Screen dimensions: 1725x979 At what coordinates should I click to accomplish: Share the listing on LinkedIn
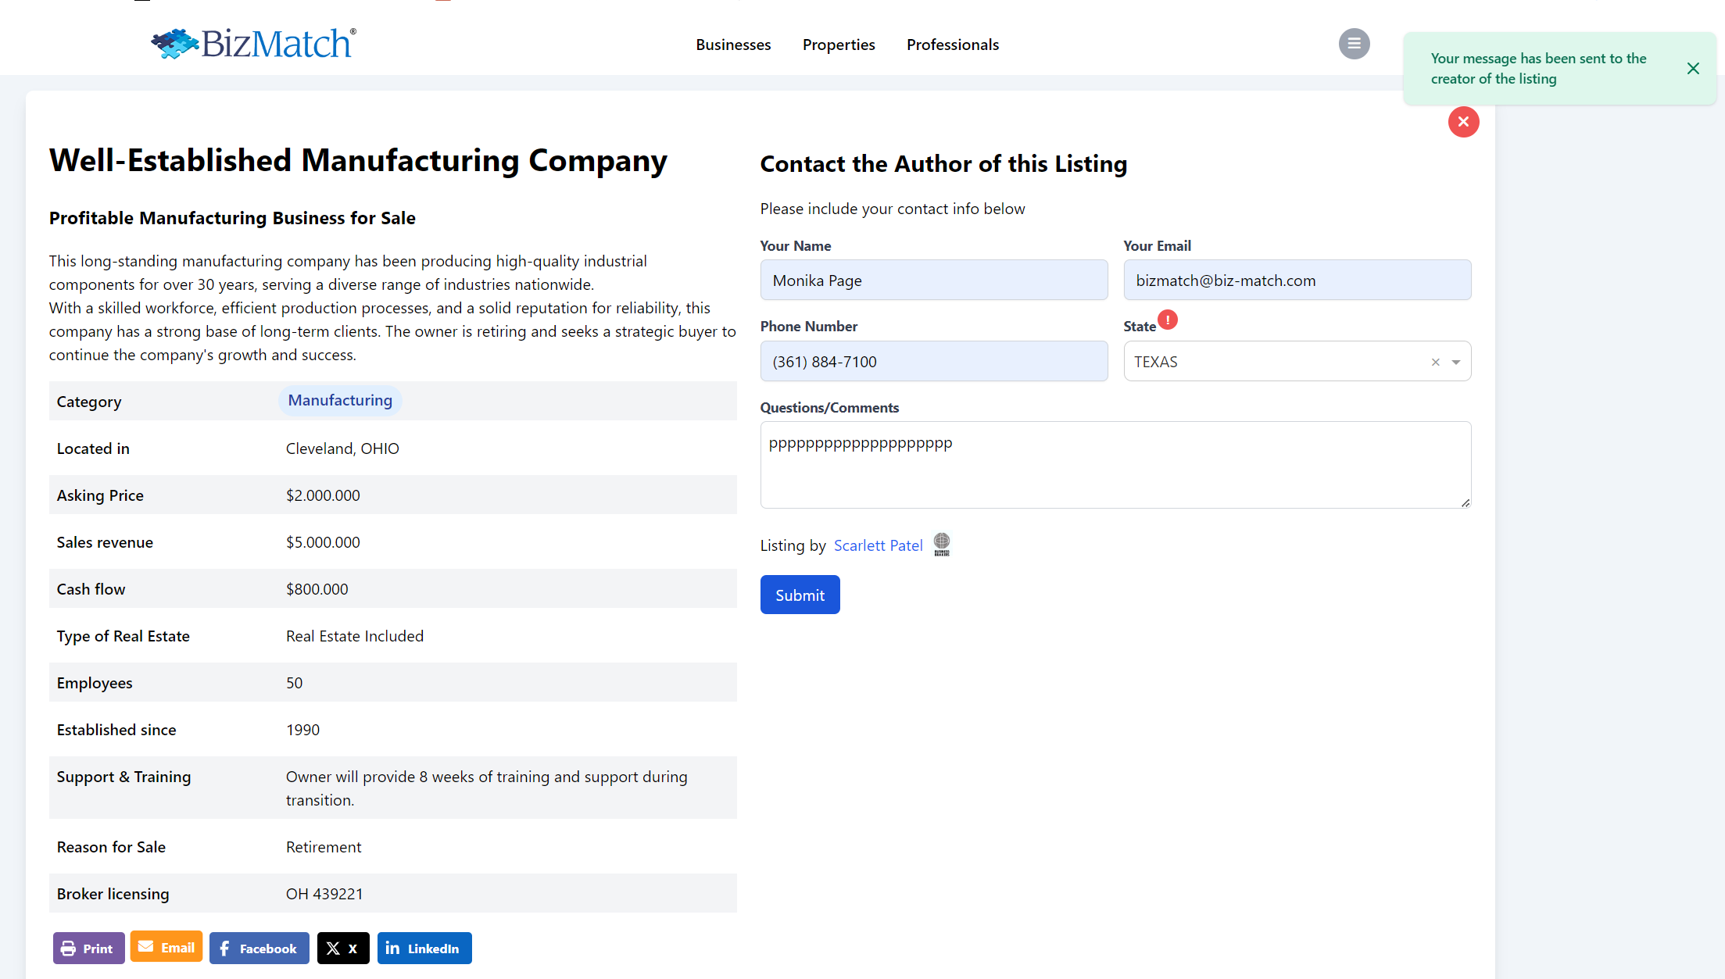click(x=424, y=948)
